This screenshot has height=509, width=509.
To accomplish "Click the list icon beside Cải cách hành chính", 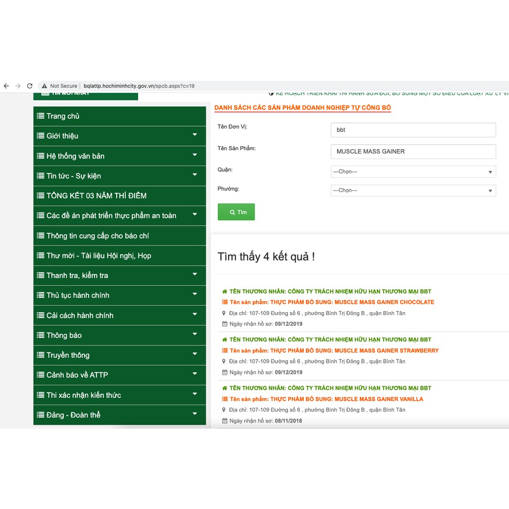I will tap(41, 315).
